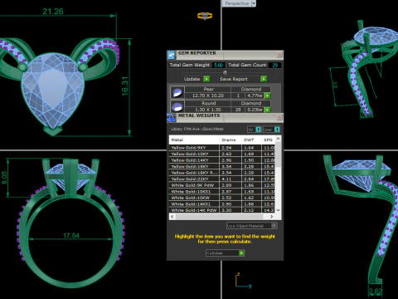Viewport: 398px width, 299px height.
Task: Click the Round gem count 28 cell
Action: pyautogui.click(x=238, y=110)
